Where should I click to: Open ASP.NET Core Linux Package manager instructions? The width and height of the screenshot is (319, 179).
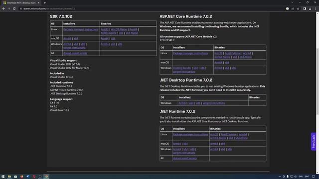190,53
